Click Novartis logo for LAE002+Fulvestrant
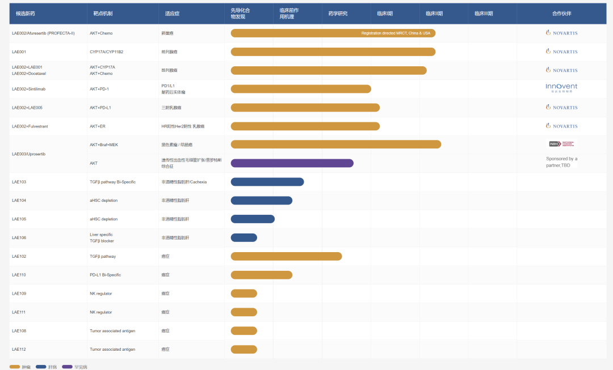Screen dimensions: 613x370 [x=561, y=126]
